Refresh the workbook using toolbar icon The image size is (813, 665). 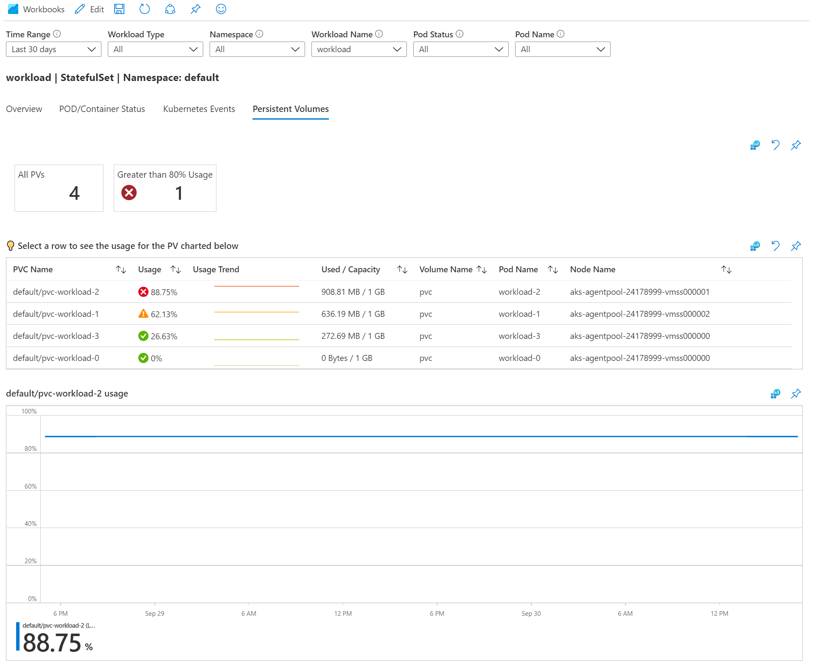click(144, 9)
